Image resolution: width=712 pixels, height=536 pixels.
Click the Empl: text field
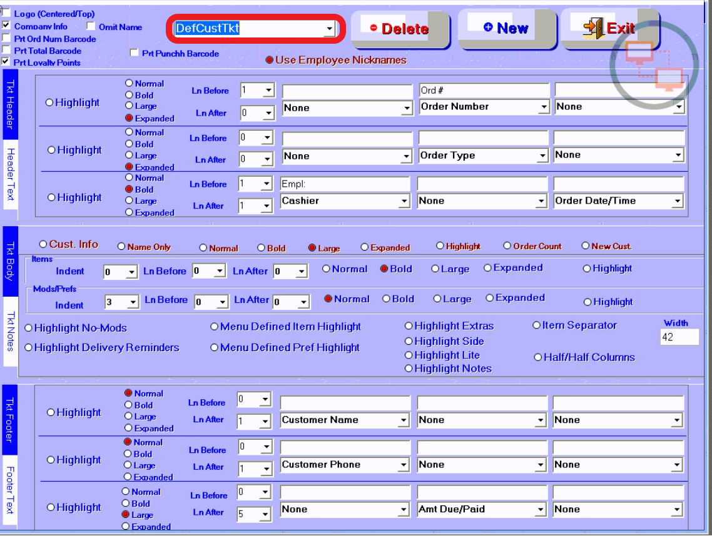click(x=345, y=184)
